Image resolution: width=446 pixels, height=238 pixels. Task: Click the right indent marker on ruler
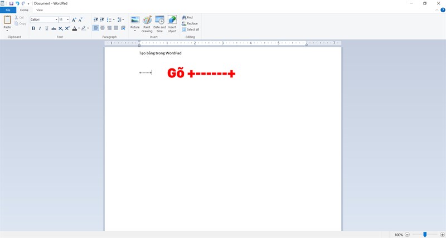(x=306, y=44)
